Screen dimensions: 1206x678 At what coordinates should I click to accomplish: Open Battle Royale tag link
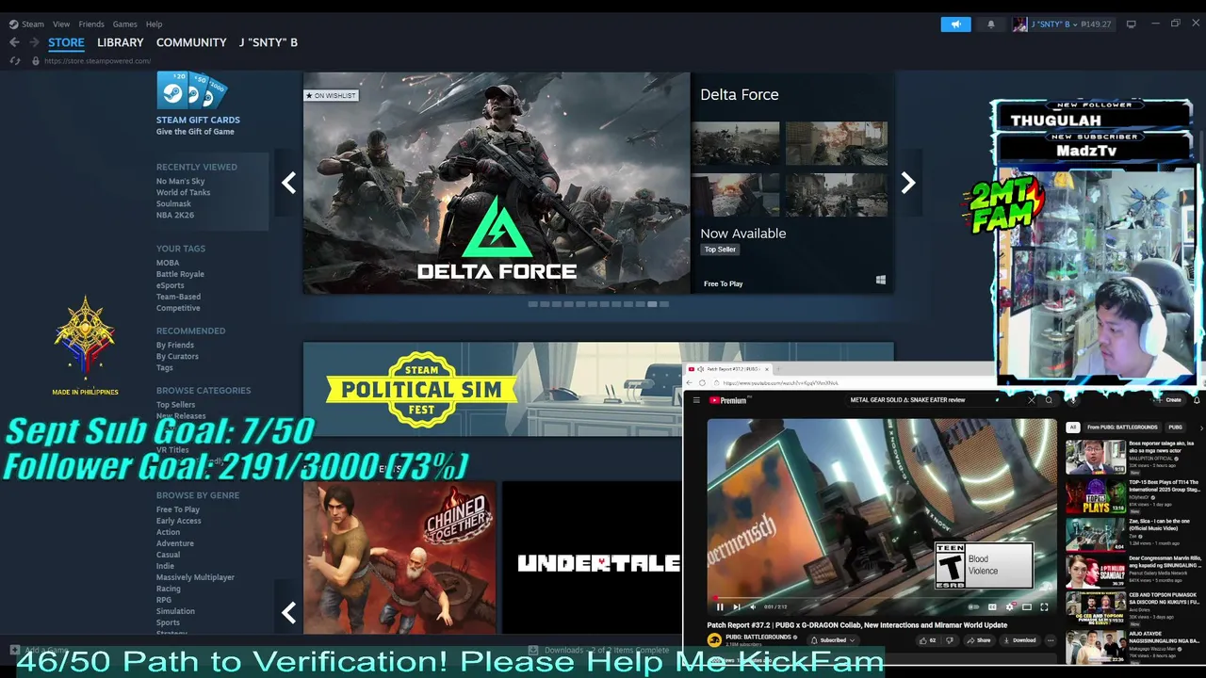pos(180,274)
